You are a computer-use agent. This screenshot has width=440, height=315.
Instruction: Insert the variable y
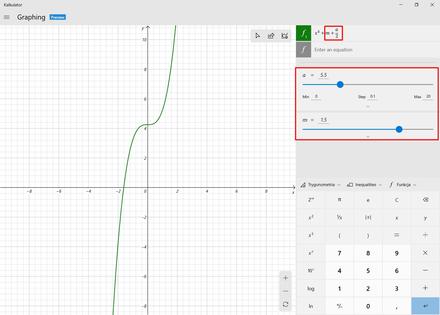coord(425,217)
